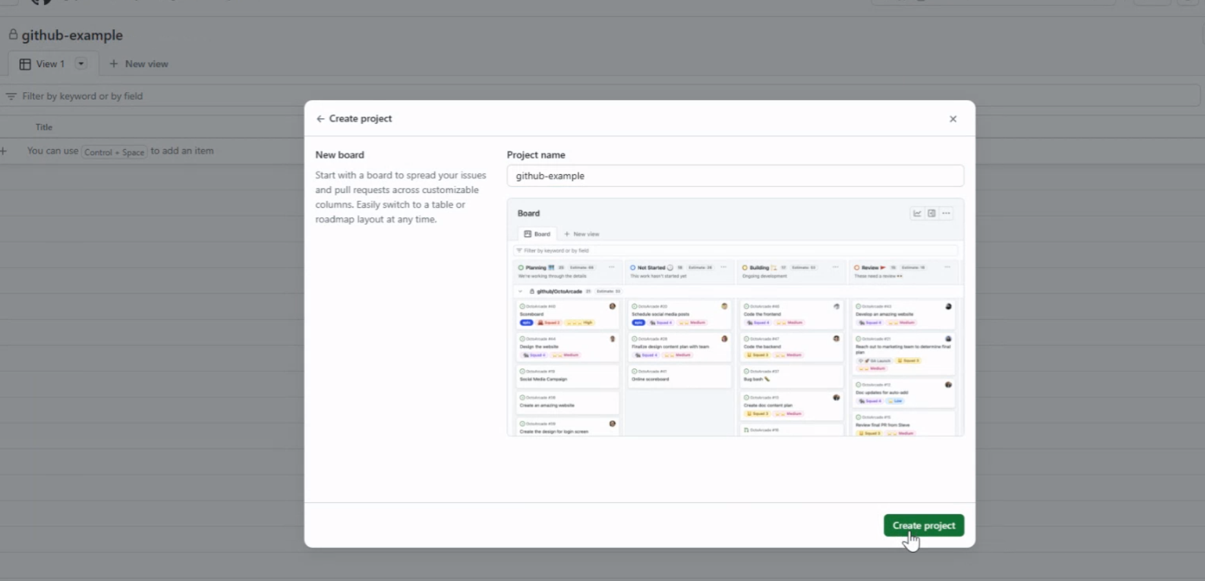Open the three-dots menu in Board preview header
The height and width of the screenshot is (581, 1205).
coord(946,213)
